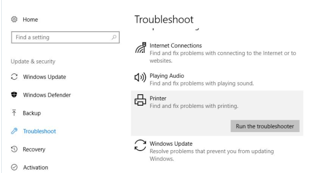Click the Windows Update sync icon in sidebar
This screenshot has height=173, width=312.
(14, 77)
